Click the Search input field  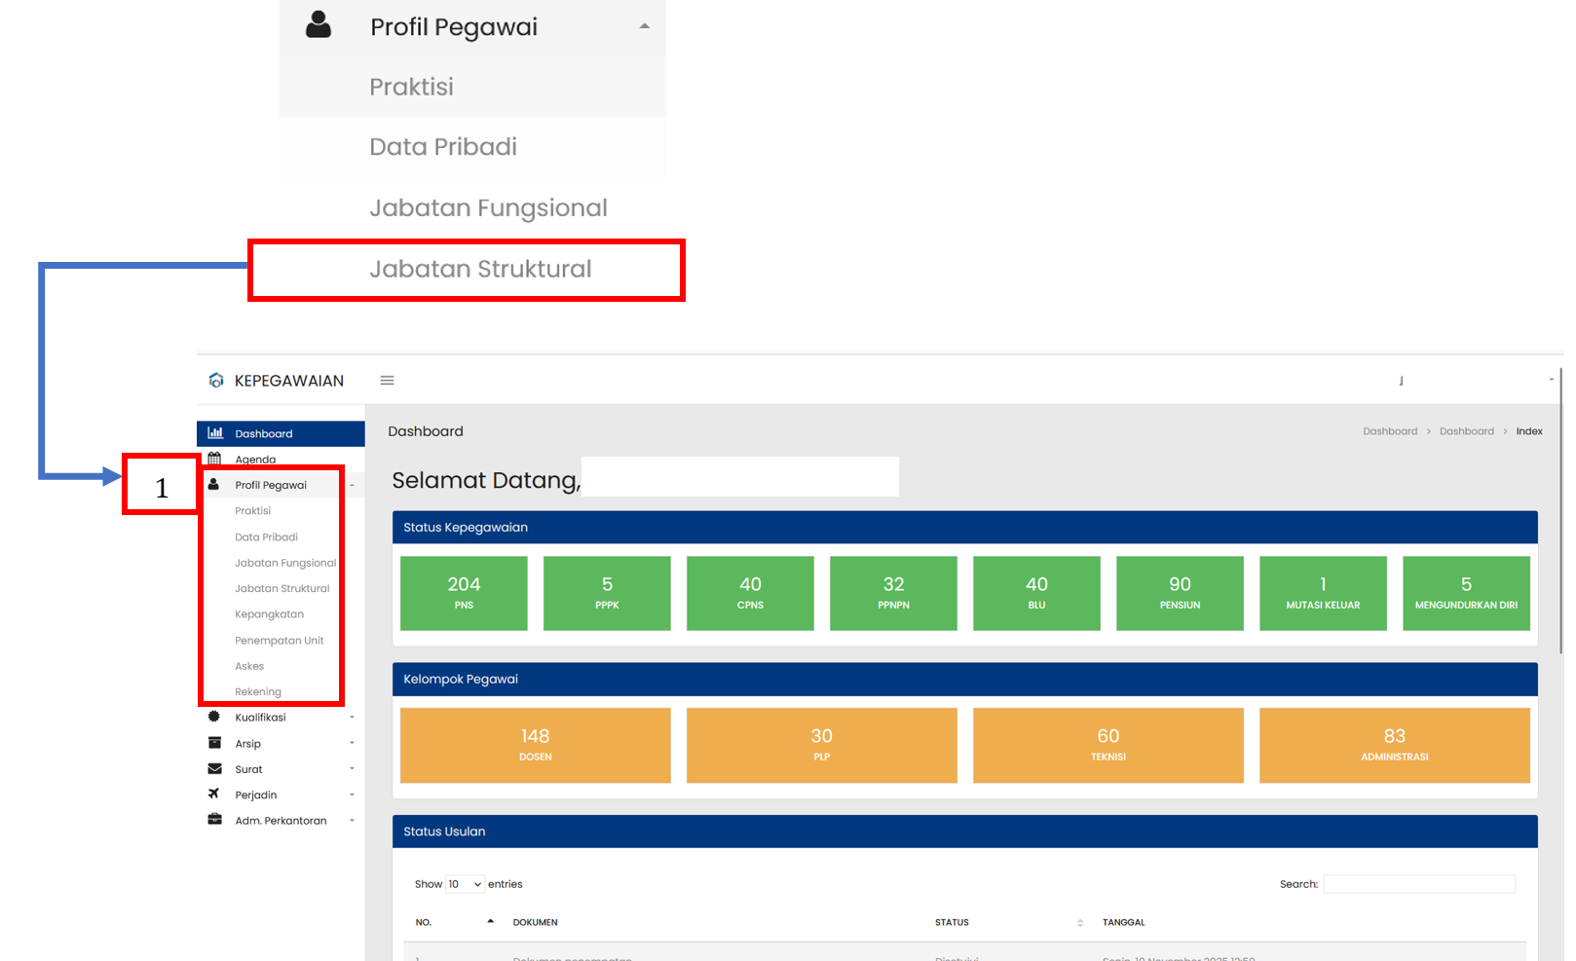pyautogui.click(x=1418, y=884)
